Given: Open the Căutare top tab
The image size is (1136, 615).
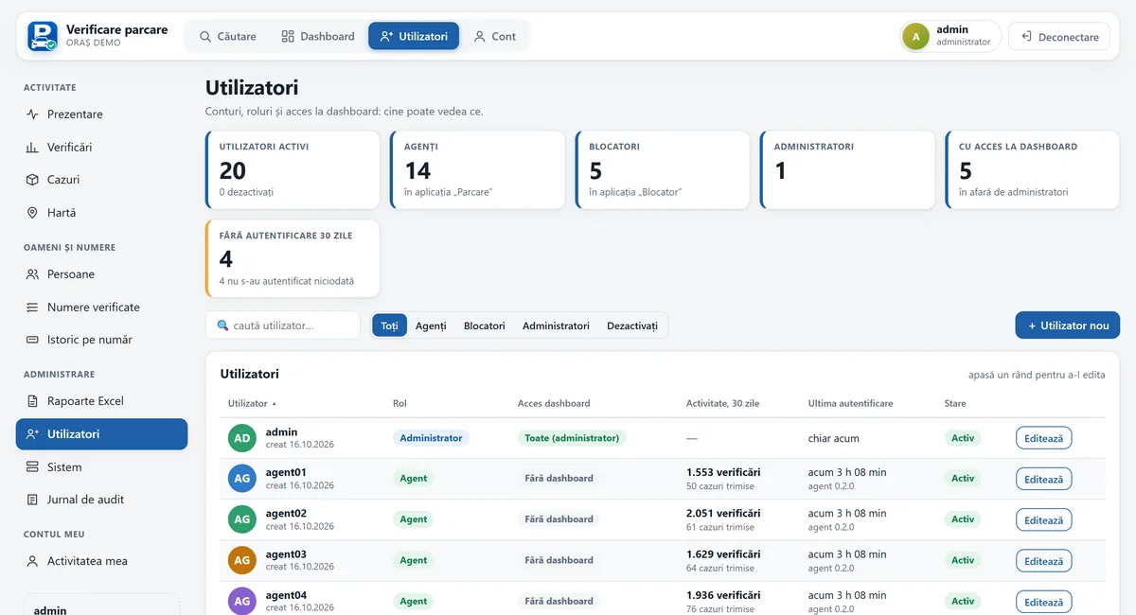Looking at the screenshot, I should [x=227, y=36].
